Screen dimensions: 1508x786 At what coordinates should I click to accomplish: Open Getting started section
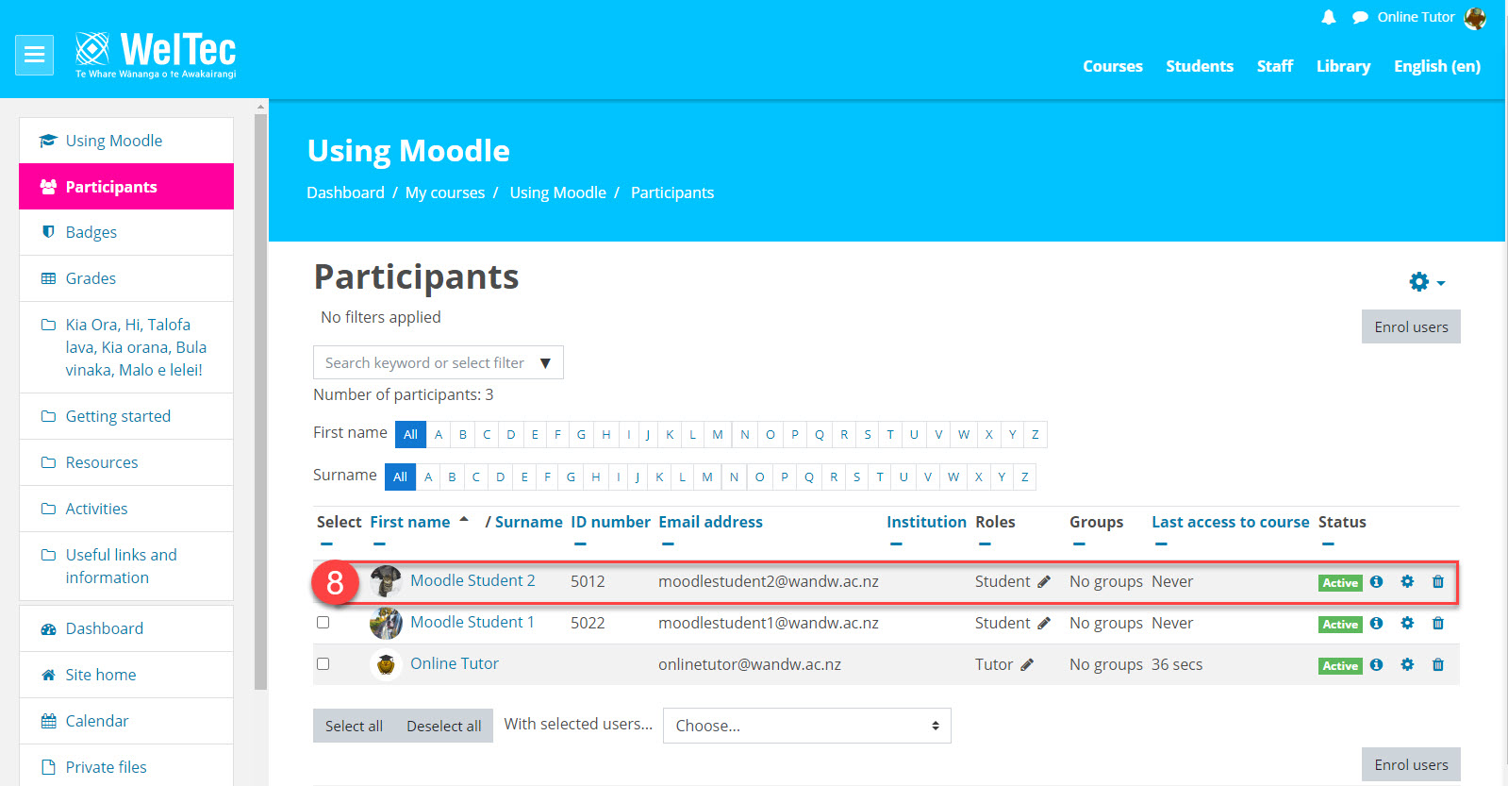click(126, 416)
